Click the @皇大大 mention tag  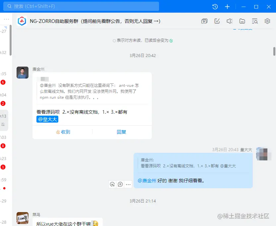tap(47, 119)
